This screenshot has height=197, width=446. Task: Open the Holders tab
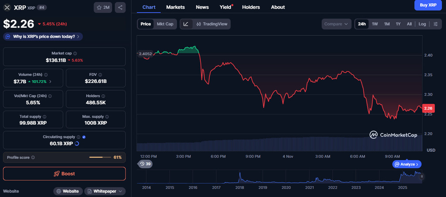tap(251, 7)
